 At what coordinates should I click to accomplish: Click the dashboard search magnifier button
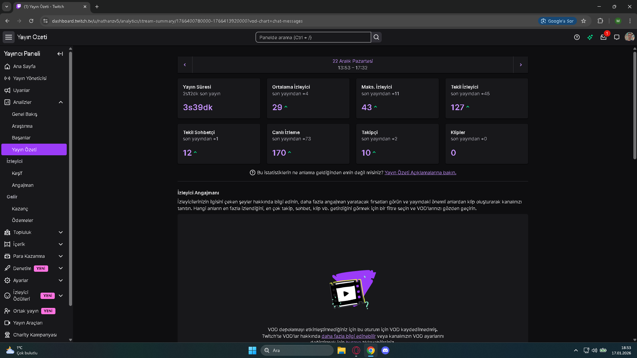[376, 37]
